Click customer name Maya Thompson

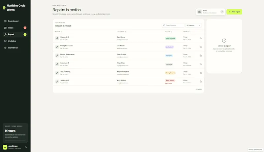point(123,72)
